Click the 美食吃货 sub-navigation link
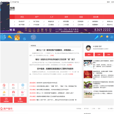The height and width of the screenshot is (114, 114). click(x=51, y=22)
